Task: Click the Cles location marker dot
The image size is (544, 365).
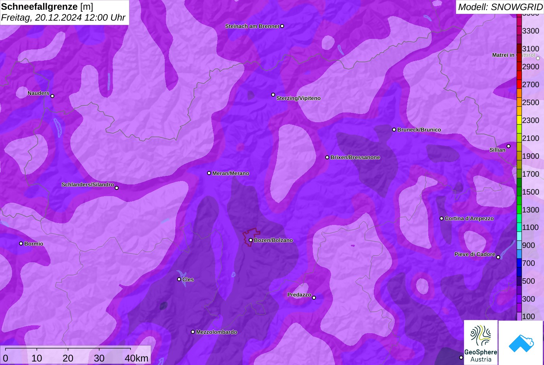Action: pyautogui.click(x=179, y=279)
